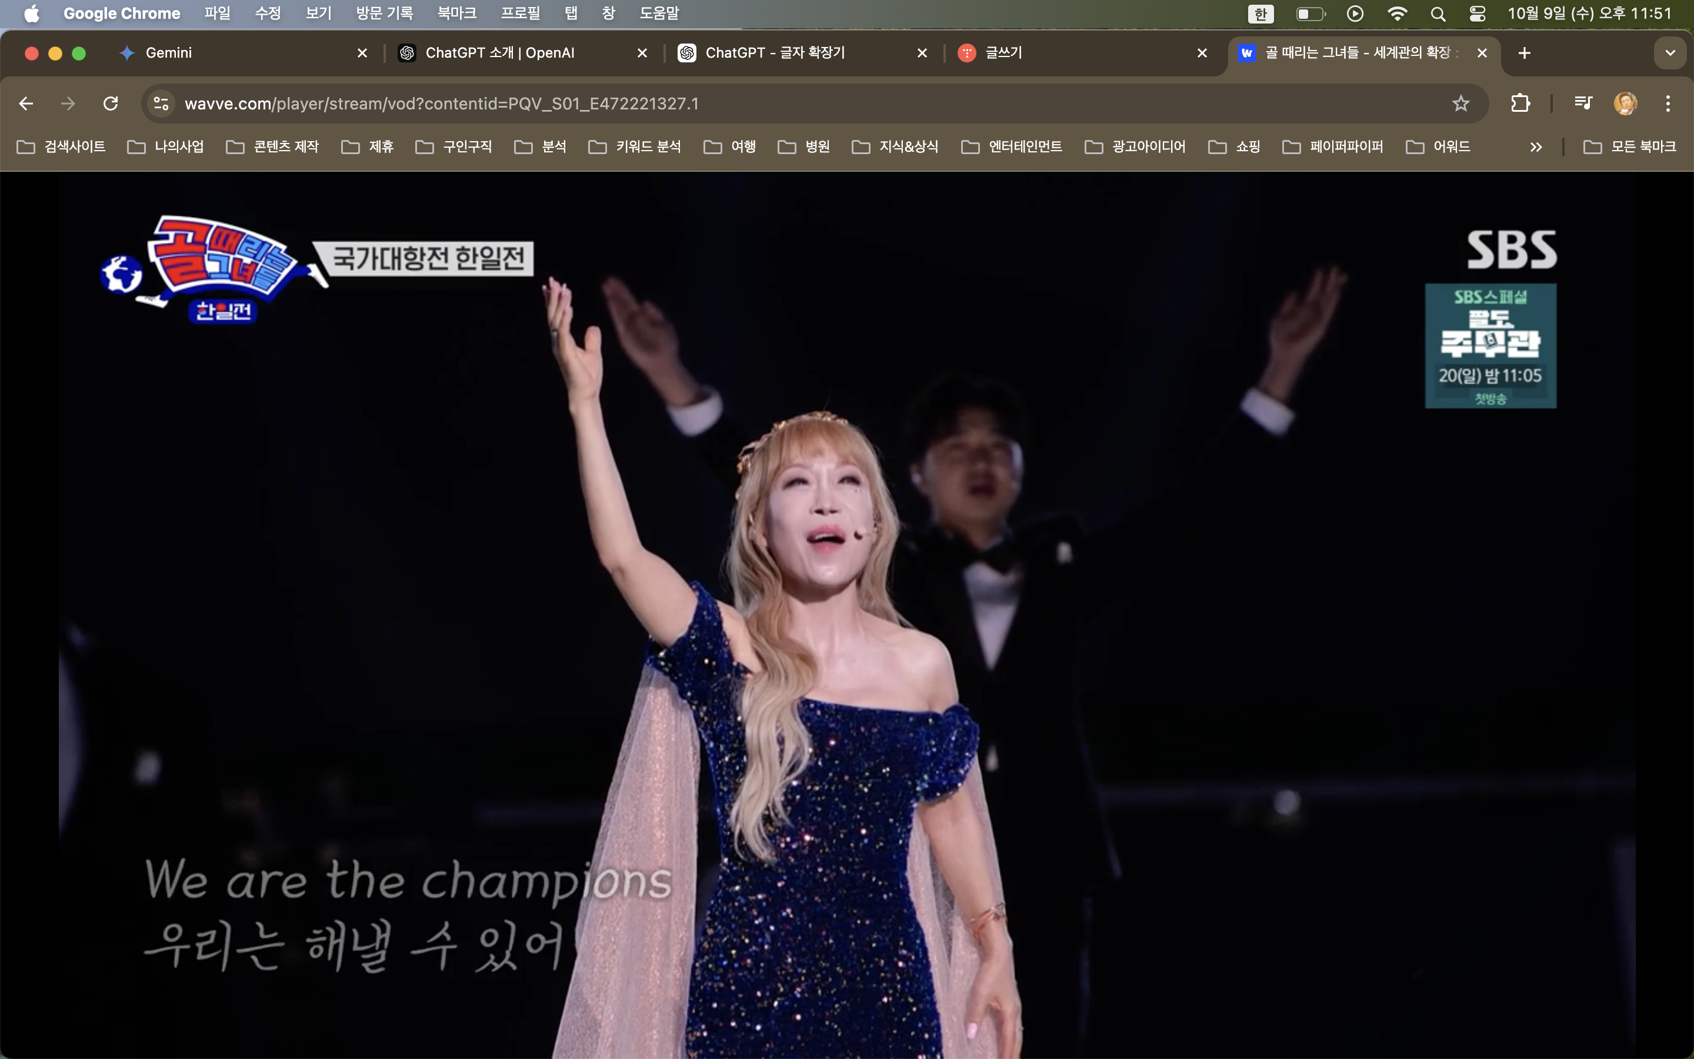Toggle Korean input source indicator
Image resolution: width=1694 pixels, height=1059 pixels.
pyautogui.click(x=1260, y=14)
